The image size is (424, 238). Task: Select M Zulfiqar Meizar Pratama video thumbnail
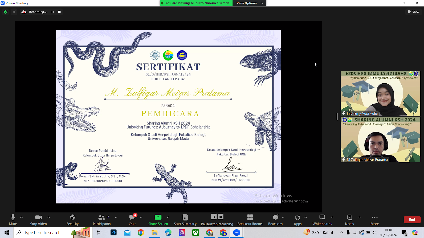(x=380, y=140)
